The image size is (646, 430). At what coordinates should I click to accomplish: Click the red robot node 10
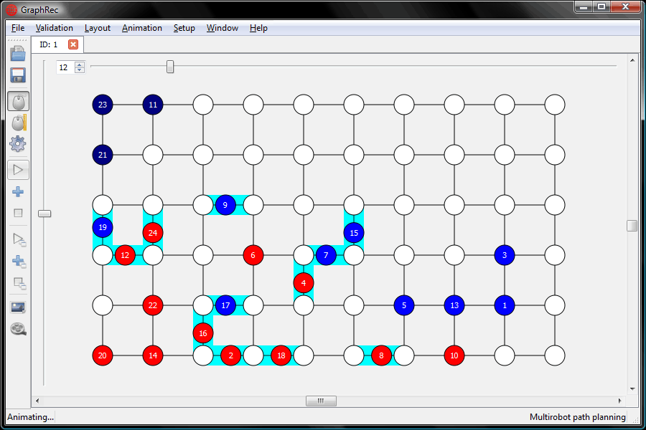(454, 355)
